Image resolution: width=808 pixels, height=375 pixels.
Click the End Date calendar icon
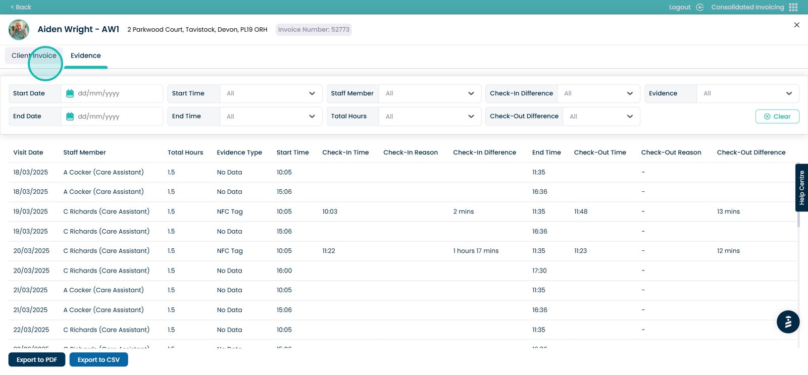click(70, 117)
